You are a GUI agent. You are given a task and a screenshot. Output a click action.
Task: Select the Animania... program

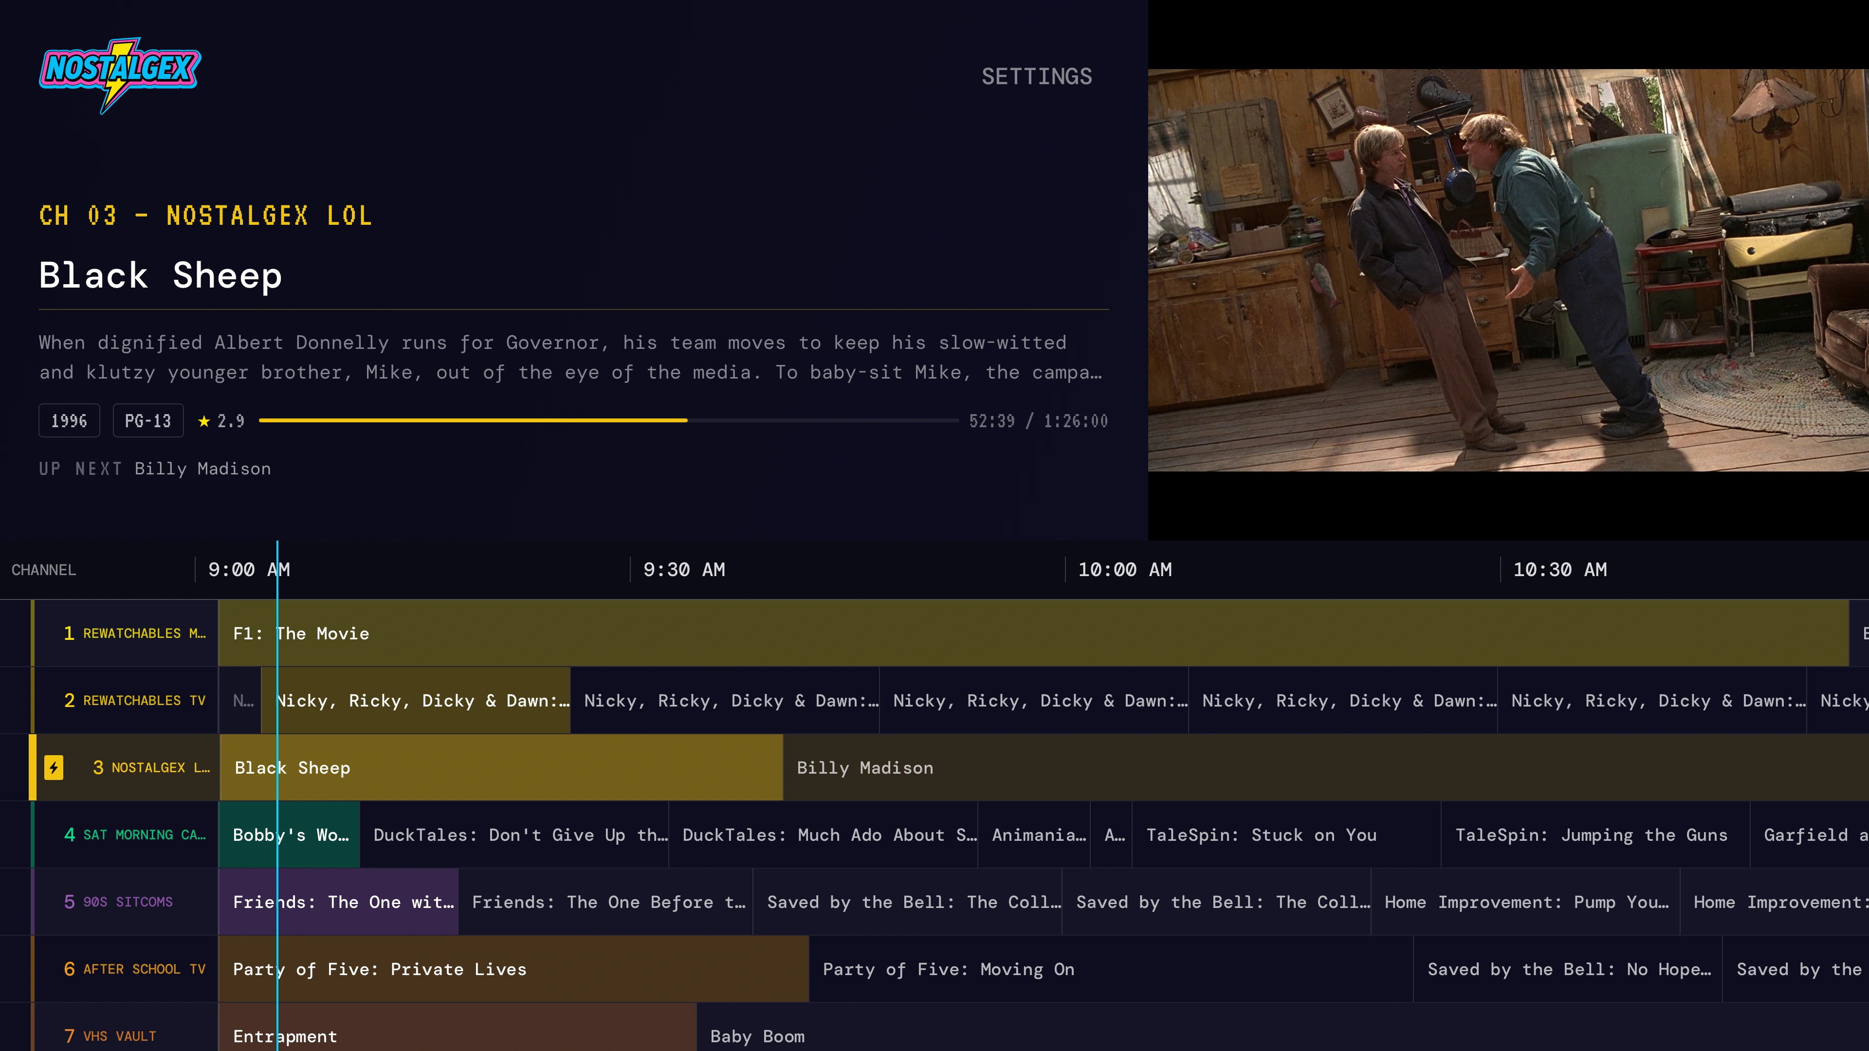pyautogui.click(x=1034, y=835)
